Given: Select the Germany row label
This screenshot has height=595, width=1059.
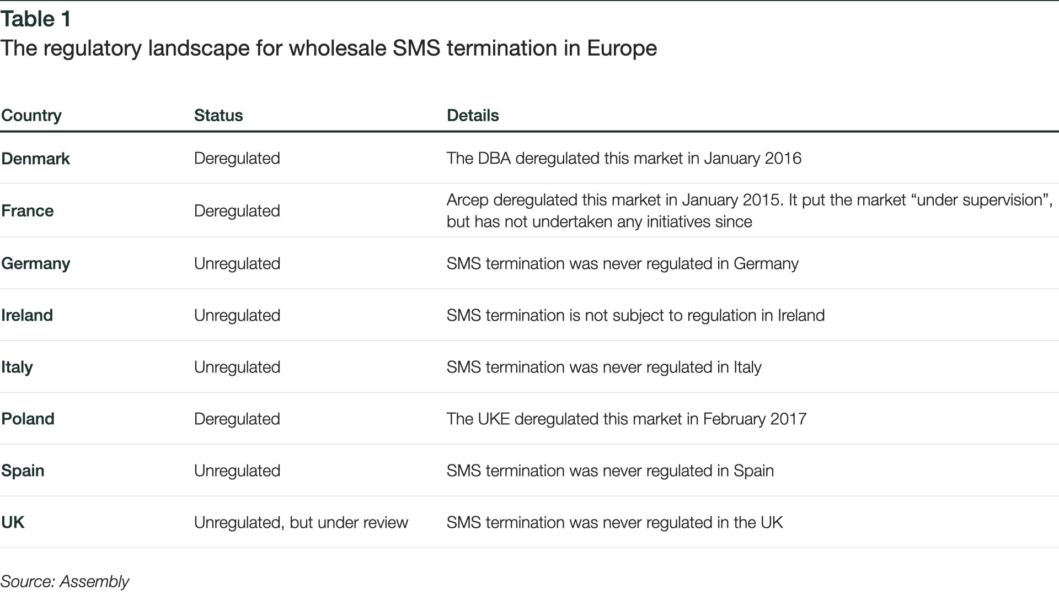Looking at the screenshot, I should [x=36, y=263].
